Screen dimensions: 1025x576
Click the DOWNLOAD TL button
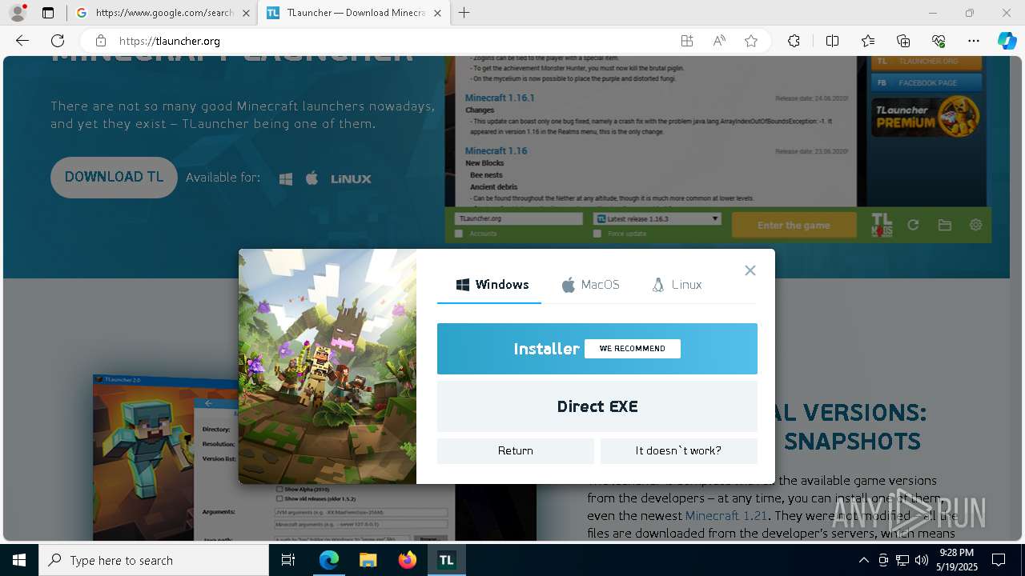pos(114,178)
